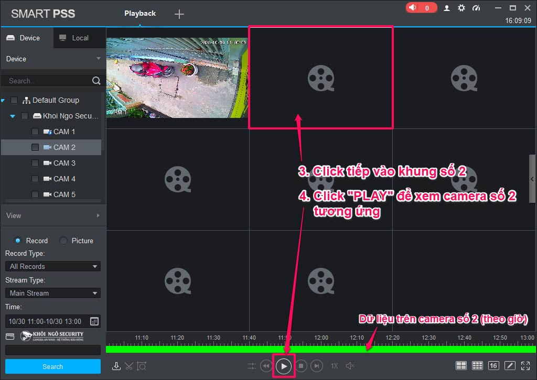Select the empty second playback window

point(320,78)
